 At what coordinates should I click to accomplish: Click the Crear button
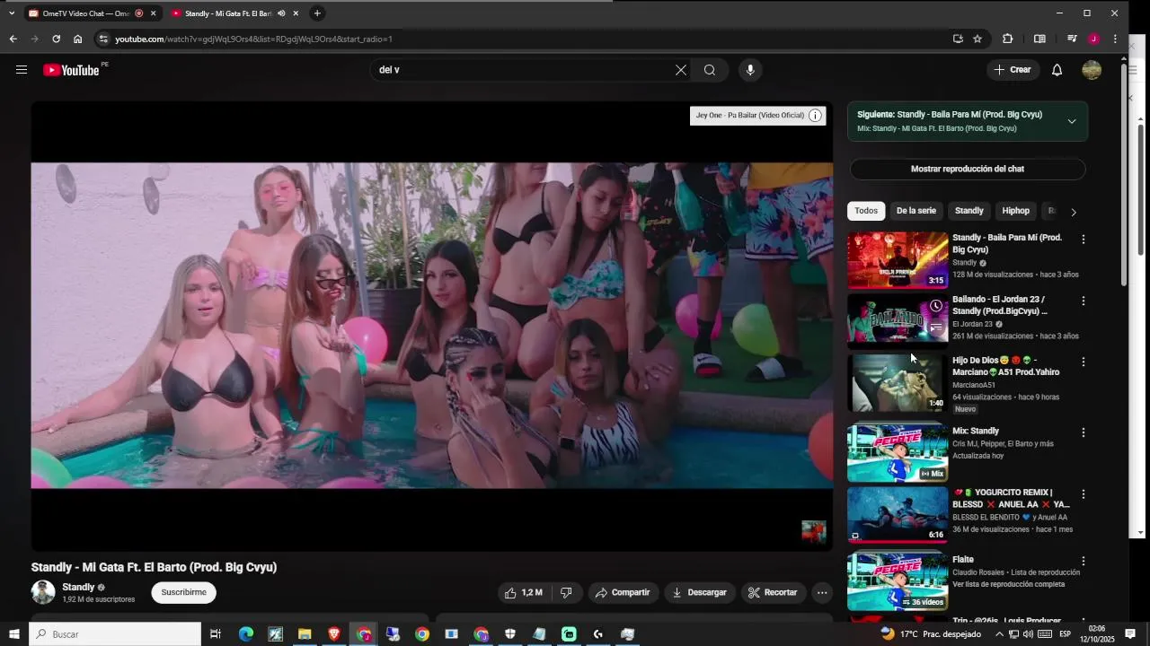click(1013, 70)
